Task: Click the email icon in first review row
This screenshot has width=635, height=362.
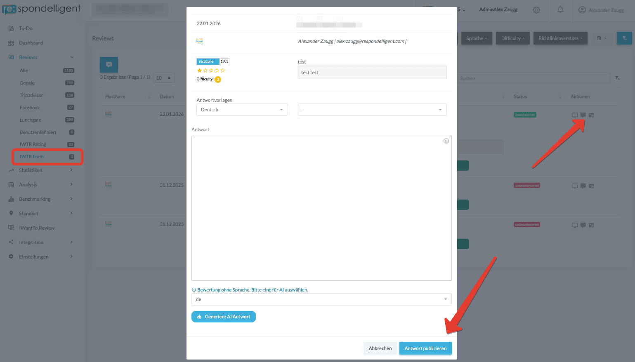Action: coord(591,115)
